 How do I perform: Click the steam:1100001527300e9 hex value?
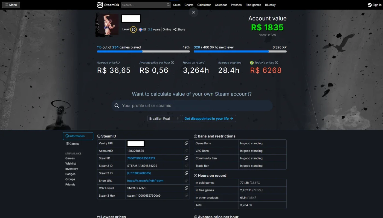pyautogui.click(x=144, y=196)
